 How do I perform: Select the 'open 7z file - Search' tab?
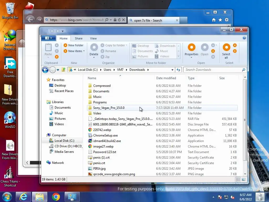(x=154, y=20)
